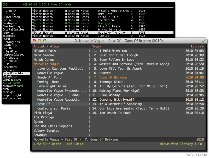Screen dimensions: 209x158
Task: Select track Our Lips Are Sealed
Action: 148,108
